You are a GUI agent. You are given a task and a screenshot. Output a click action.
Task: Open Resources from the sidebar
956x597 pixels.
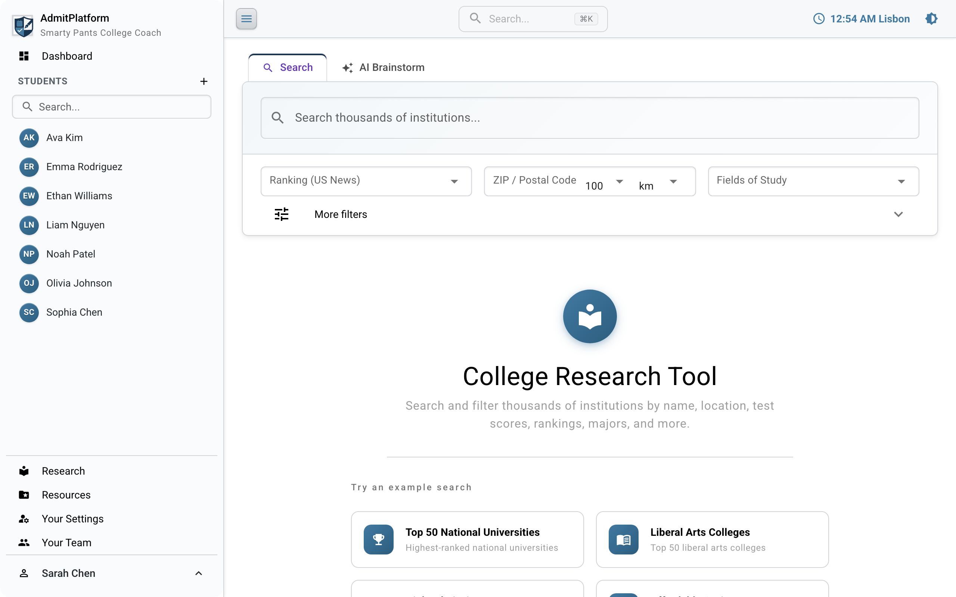tap(66, 494)
